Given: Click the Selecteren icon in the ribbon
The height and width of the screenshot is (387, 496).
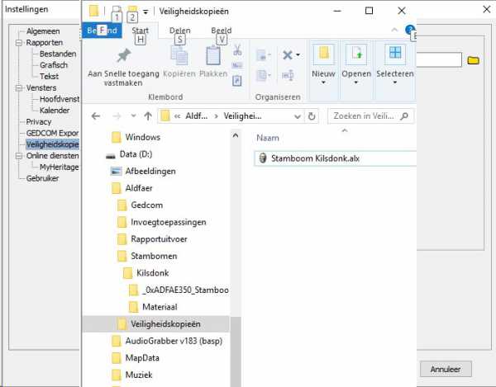Looking at the screenshot, I should pyautogui.click(x=395, y=55).
